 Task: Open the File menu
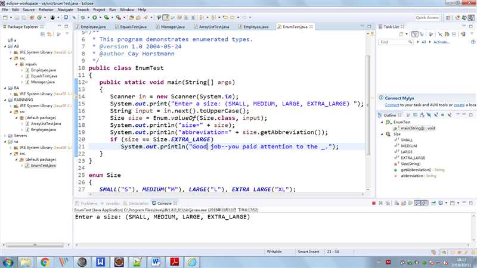[5, 10]
